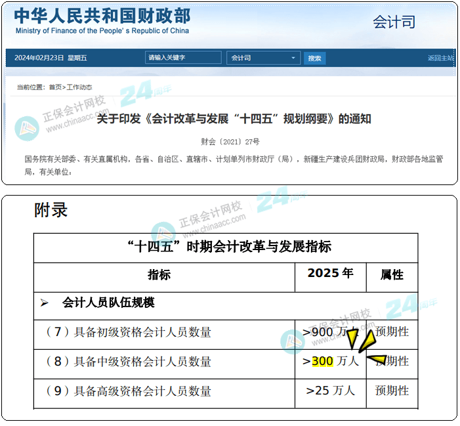Click the 2025年 column header
This screenshot has width=460, height=426.
point(330,273)
